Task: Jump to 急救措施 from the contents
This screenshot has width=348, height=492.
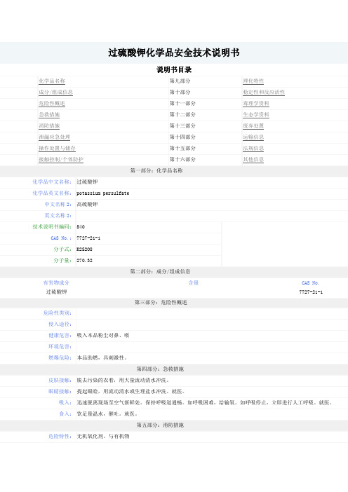Action: 49,114
